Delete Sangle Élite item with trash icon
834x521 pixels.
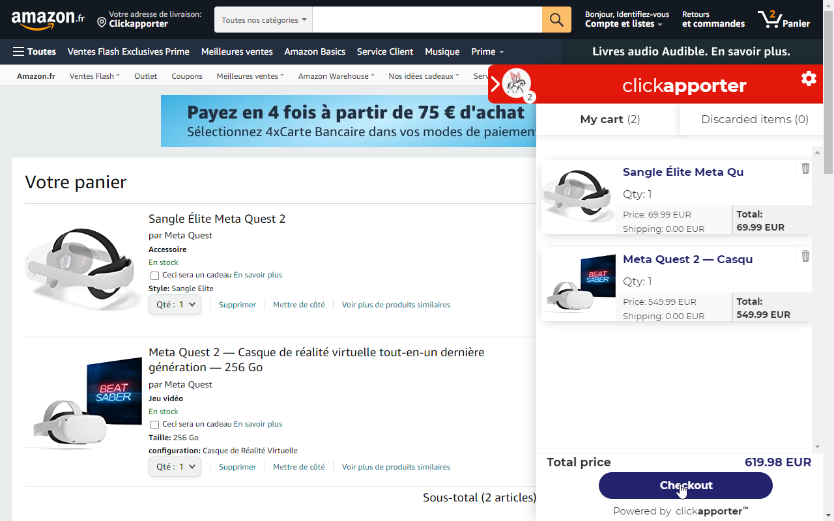(805, 168)
